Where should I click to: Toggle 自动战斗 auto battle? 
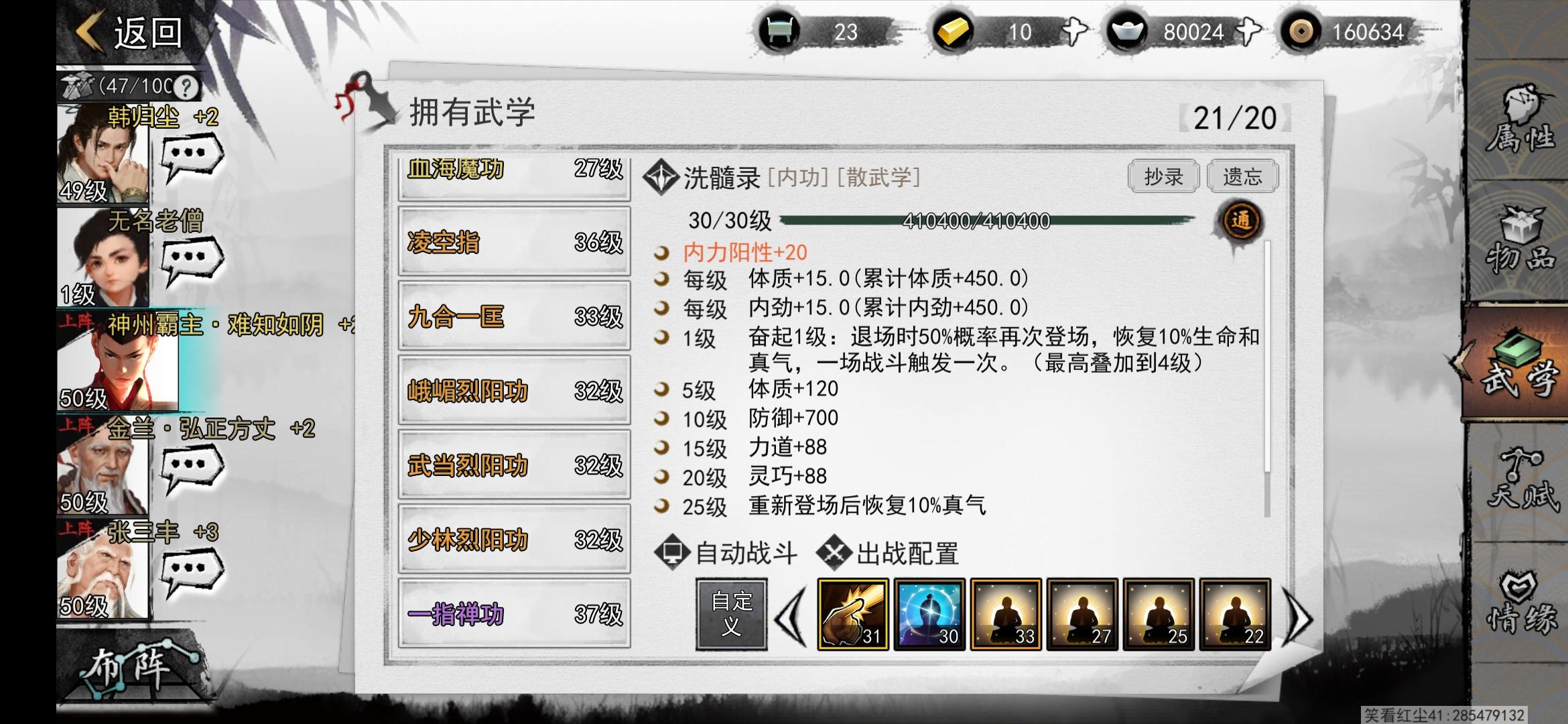tap(726, 554)
